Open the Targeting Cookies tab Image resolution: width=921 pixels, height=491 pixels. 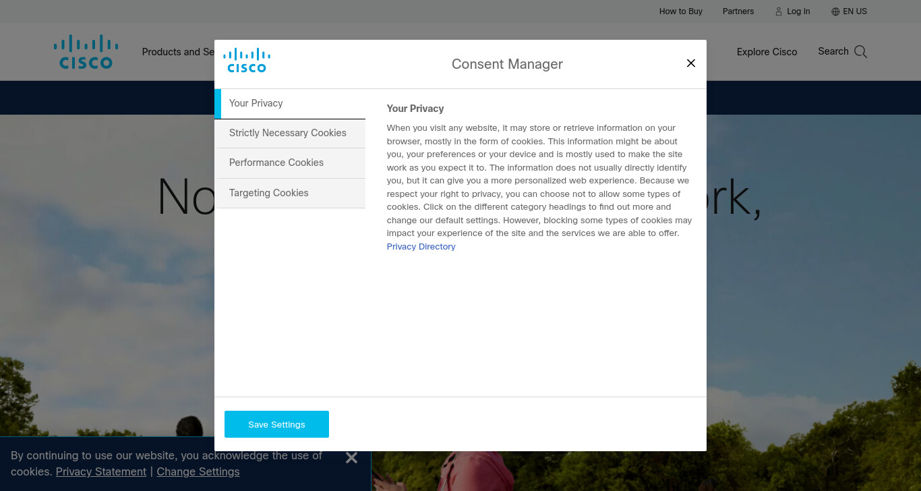(x=290, y=193)
